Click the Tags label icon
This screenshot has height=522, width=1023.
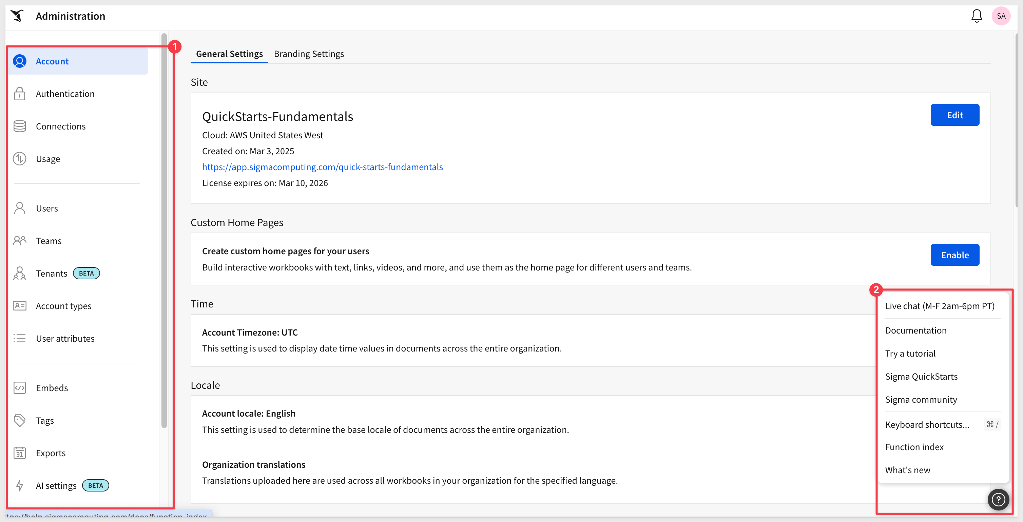tap(19, 420)
